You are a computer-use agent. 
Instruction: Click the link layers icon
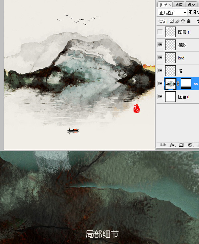pyautogui.click(x=163, y=145)
